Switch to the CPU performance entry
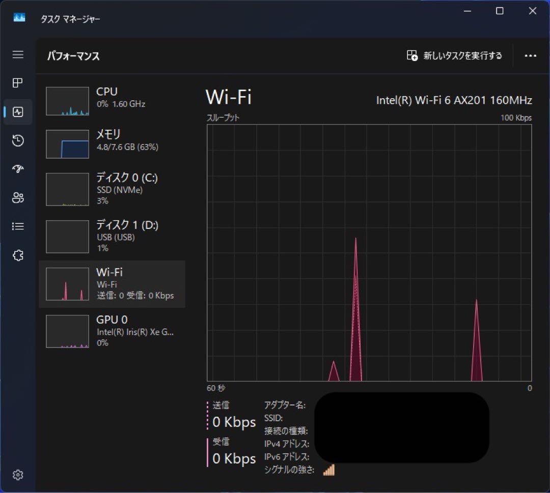Image resolution: width=550 pixels, height=493 pixels. [x=112, y=101]
